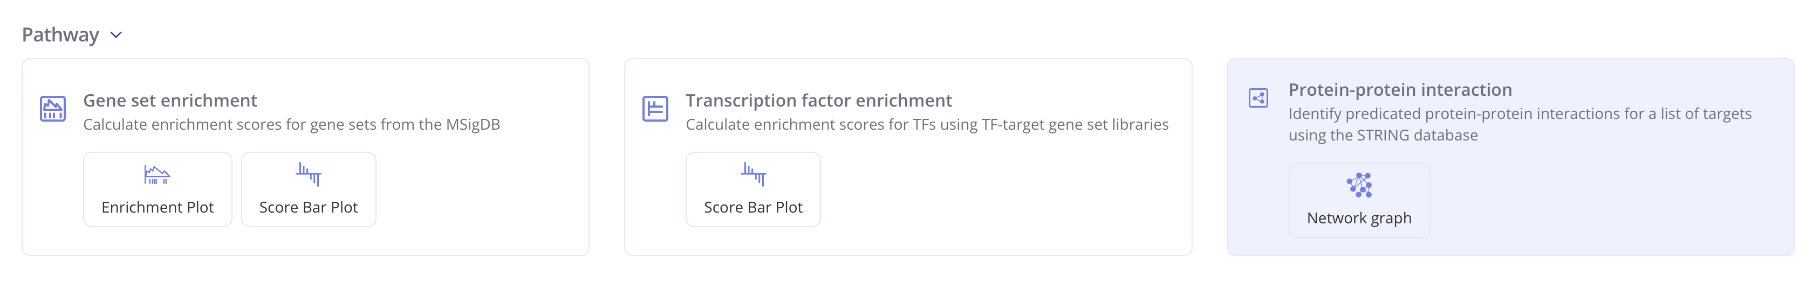Click the STRING database description text

coord(1519,125)
